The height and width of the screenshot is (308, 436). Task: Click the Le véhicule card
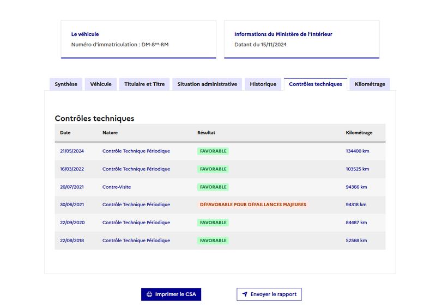138,39
